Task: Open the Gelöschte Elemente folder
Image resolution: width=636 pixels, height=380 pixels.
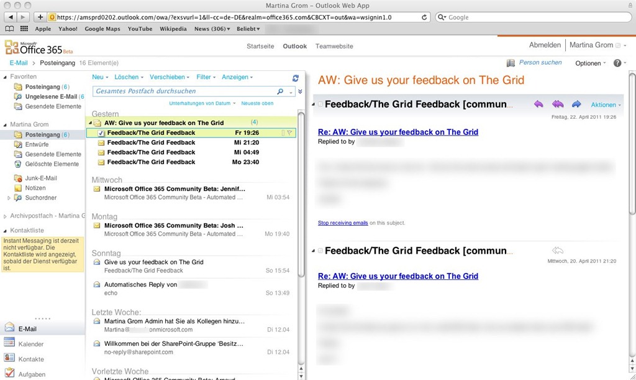Action: click(x=52, y=164)
